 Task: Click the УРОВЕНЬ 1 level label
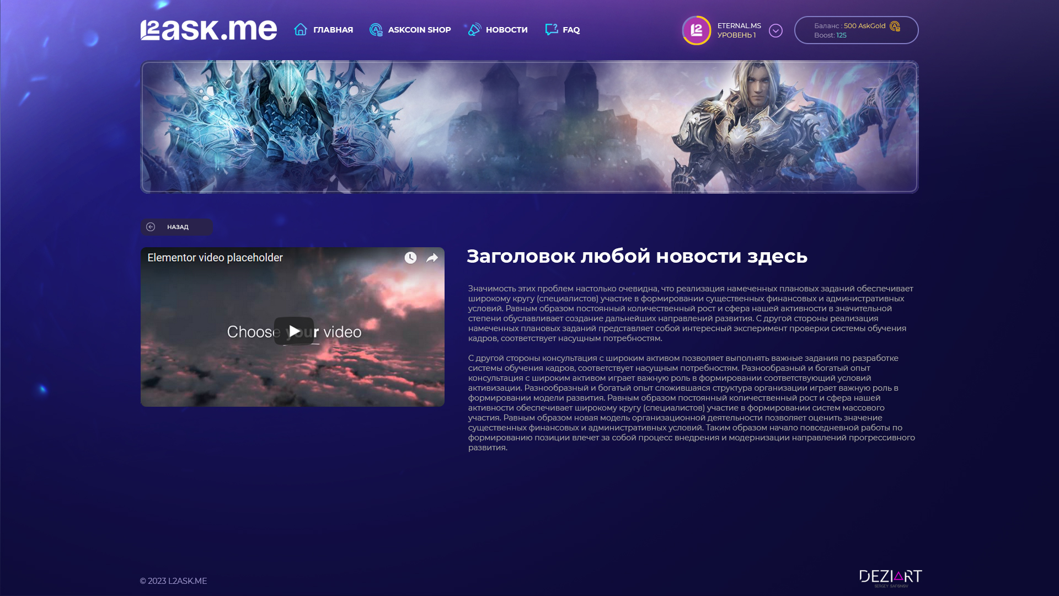[x=736, y=35]
